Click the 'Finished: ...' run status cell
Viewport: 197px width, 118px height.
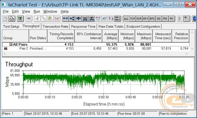(38, 48)
